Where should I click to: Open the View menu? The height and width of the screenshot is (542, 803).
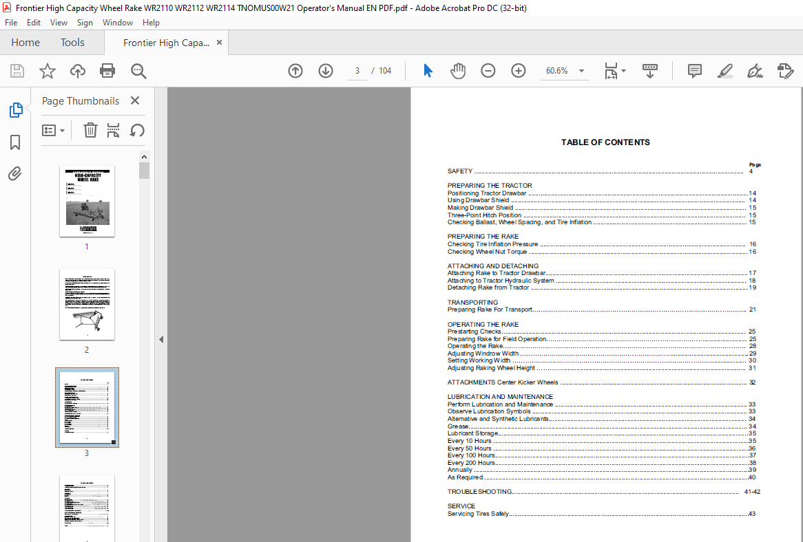(59, 23)
